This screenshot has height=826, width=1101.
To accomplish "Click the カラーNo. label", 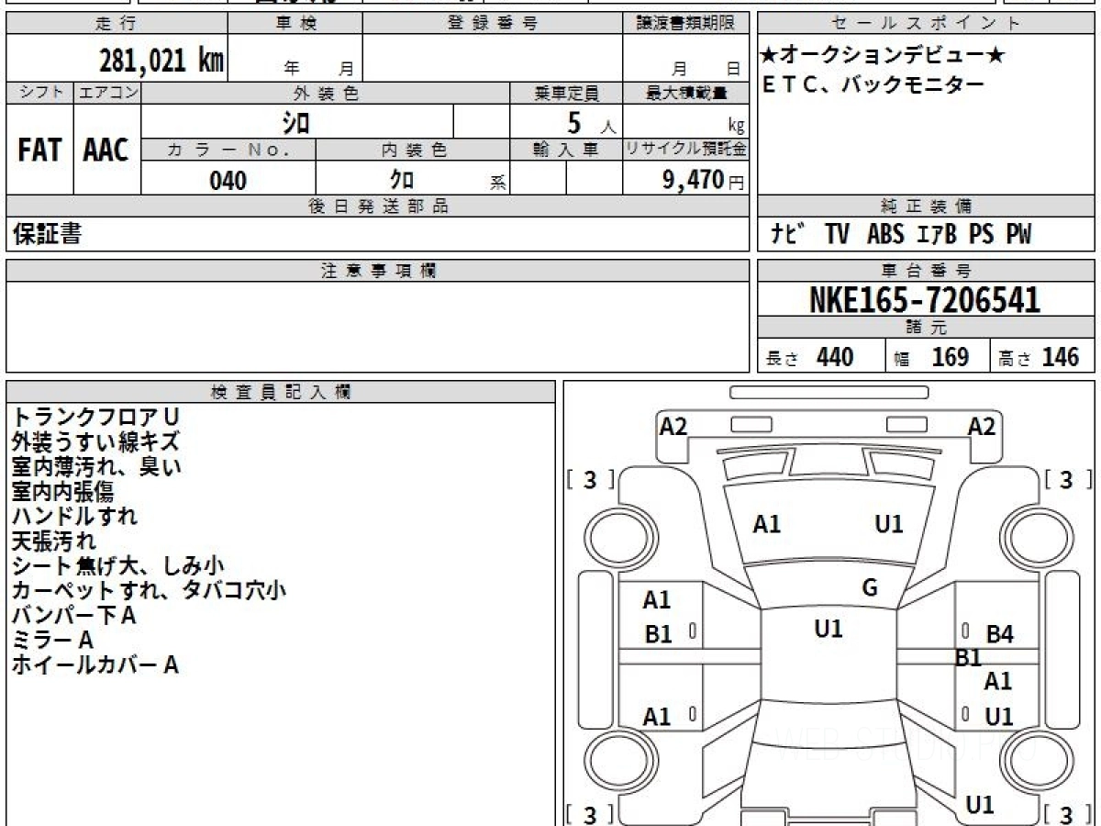I will pyautogui.click(x=228, y=150).
